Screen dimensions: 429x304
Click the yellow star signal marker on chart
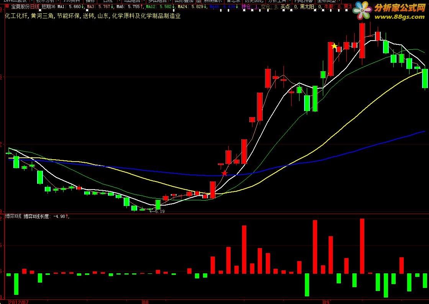(334, 46)
